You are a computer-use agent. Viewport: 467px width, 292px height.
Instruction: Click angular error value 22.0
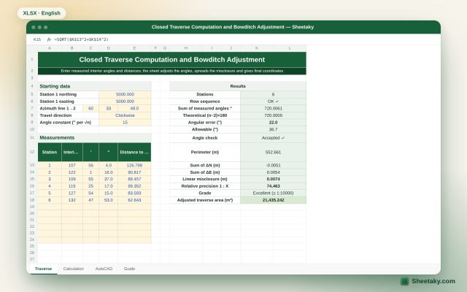(x=273, y=123)
